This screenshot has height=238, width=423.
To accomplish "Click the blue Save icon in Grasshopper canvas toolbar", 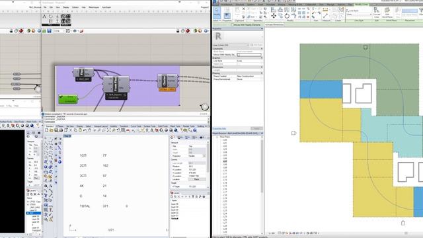I will click(x=50, y=31).
